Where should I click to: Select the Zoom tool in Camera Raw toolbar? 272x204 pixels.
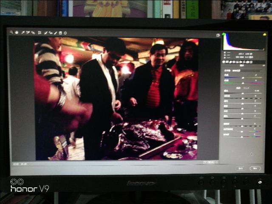11,32
